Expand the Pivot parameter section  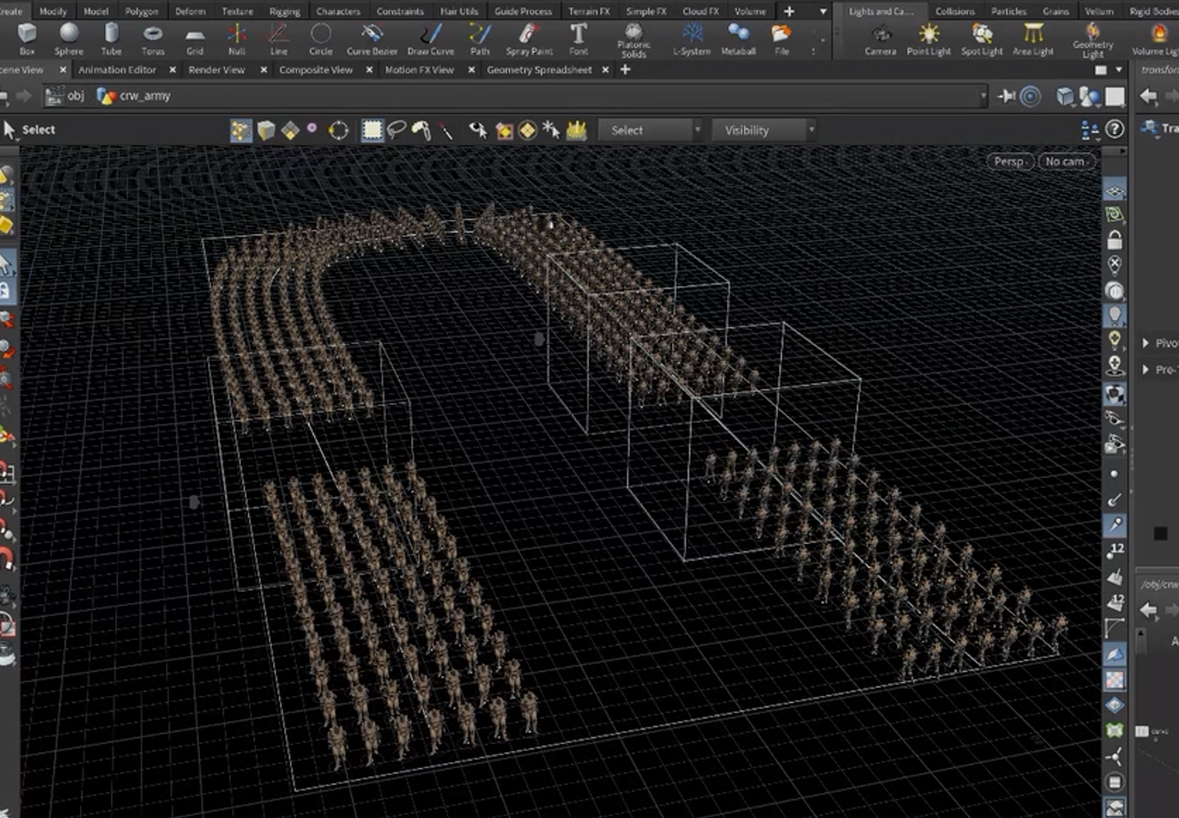tap(1146, 343)
